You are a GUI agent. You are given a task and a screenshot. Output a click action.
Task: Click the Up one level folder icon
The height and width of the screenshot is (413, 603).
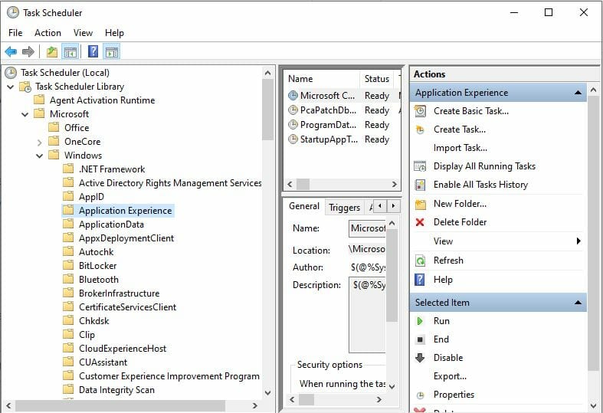51,51
